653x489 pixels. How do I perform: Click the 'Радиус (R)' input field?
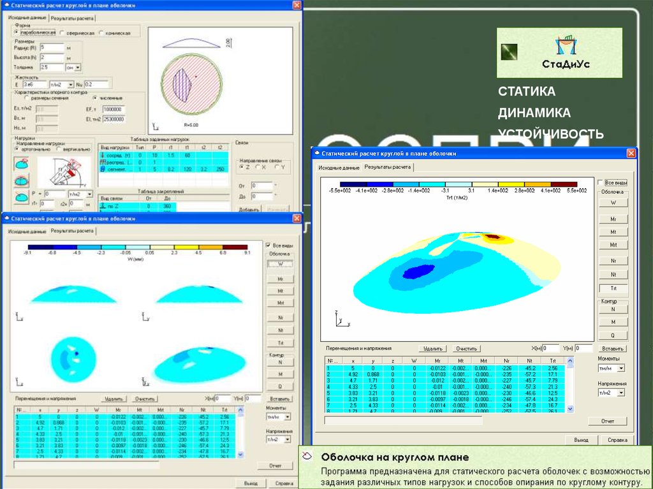click(x=52, y=47)
